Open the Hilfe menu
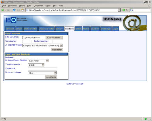The image size is (152, 121). pos(55,6)
